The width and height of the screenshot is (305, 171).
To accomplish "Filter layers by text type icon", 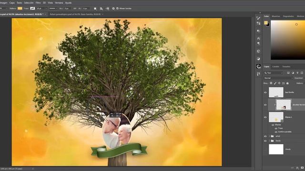I will (x=297, y=73).
